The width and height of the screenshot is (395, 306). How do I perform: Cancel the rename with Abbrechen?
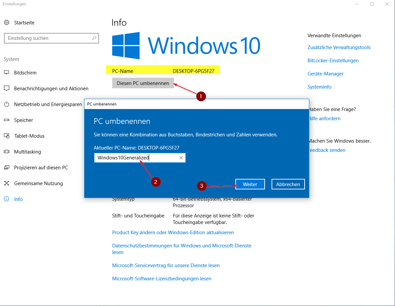click(x=288, y=184)
